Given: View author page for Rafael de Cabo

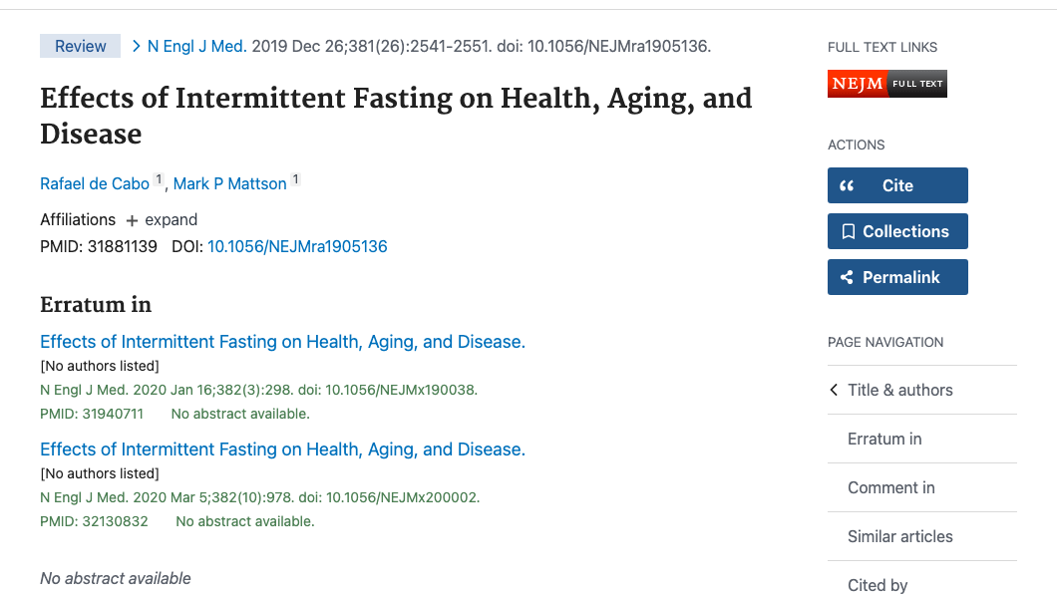Looking at the screenshot, I should (x=93, y=183).
